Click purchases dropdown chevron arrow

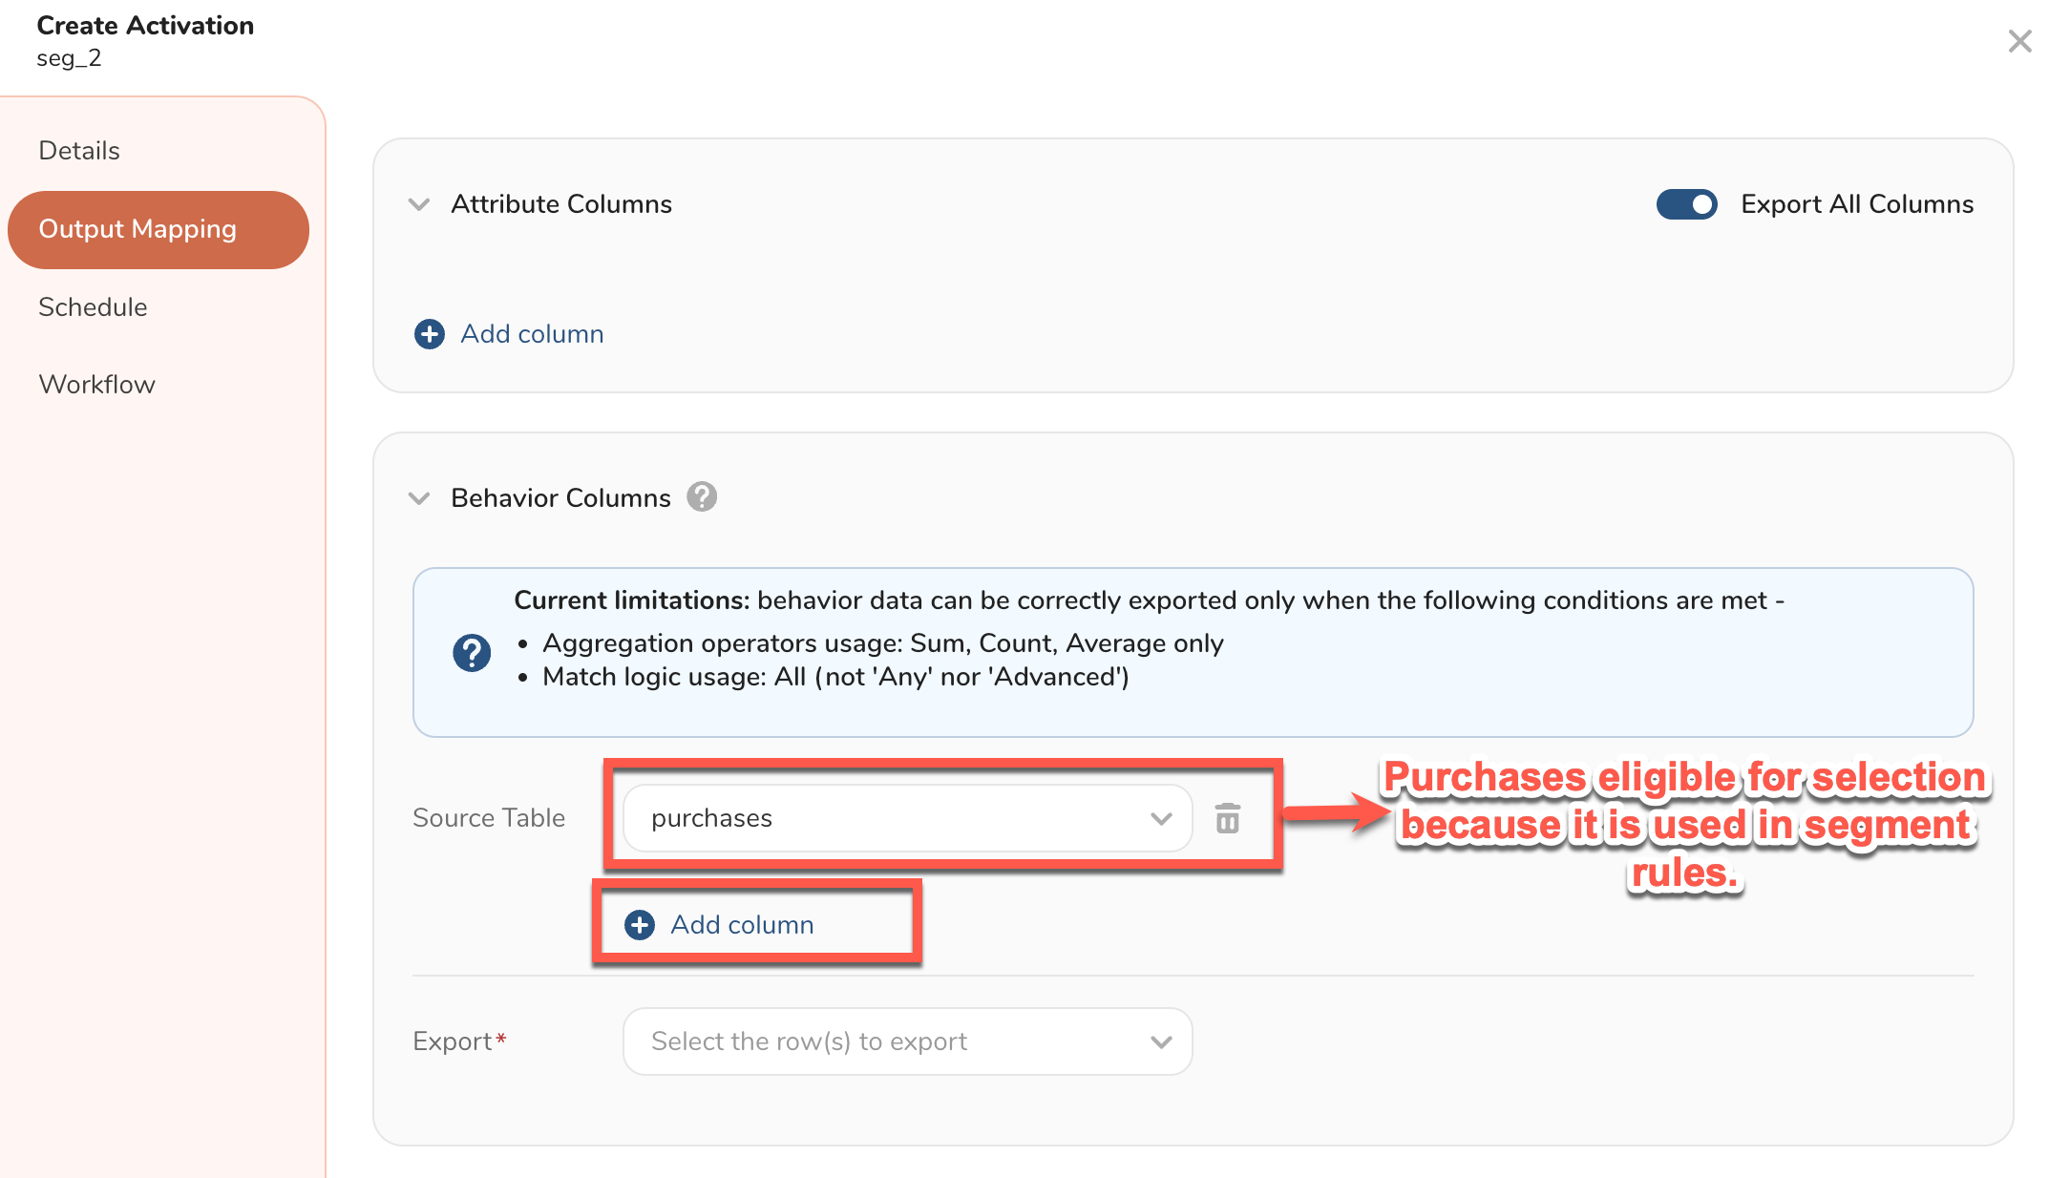coord(1161,818)
